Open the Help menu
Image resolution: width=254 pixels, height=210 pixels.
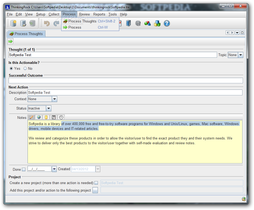pyautogui.click(x=124, y=14)
